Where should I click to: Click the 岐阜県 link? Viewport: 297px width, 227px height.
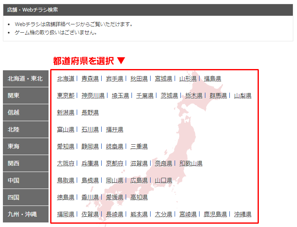[114, 146]
